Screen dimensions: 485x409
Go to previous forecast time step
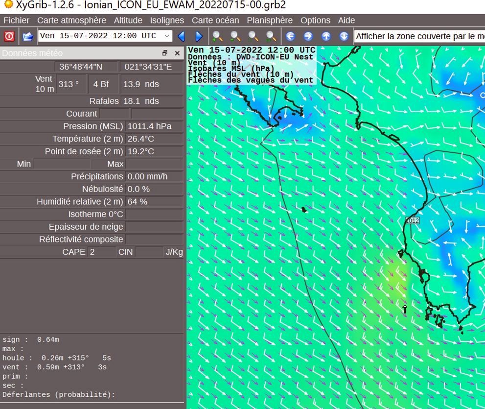click(181, 36)
